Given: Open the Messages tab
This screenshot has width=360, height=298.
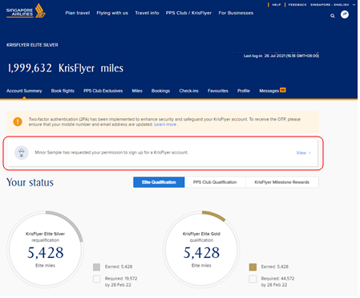Looking at the screenshot, I should click(269, 91).
